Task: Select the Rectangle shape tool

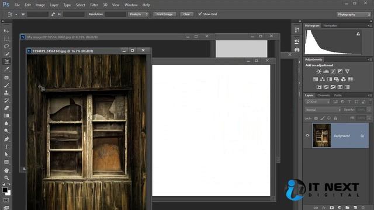Action: 6,162
